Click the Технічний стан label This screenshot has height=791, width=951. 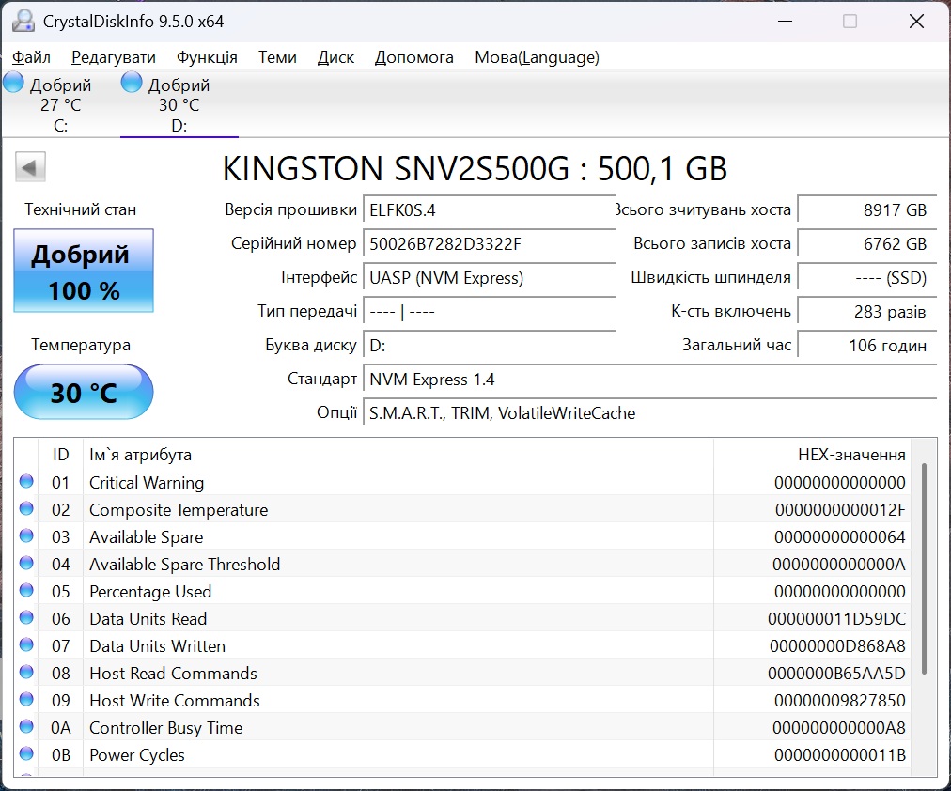tap(81, 209)
